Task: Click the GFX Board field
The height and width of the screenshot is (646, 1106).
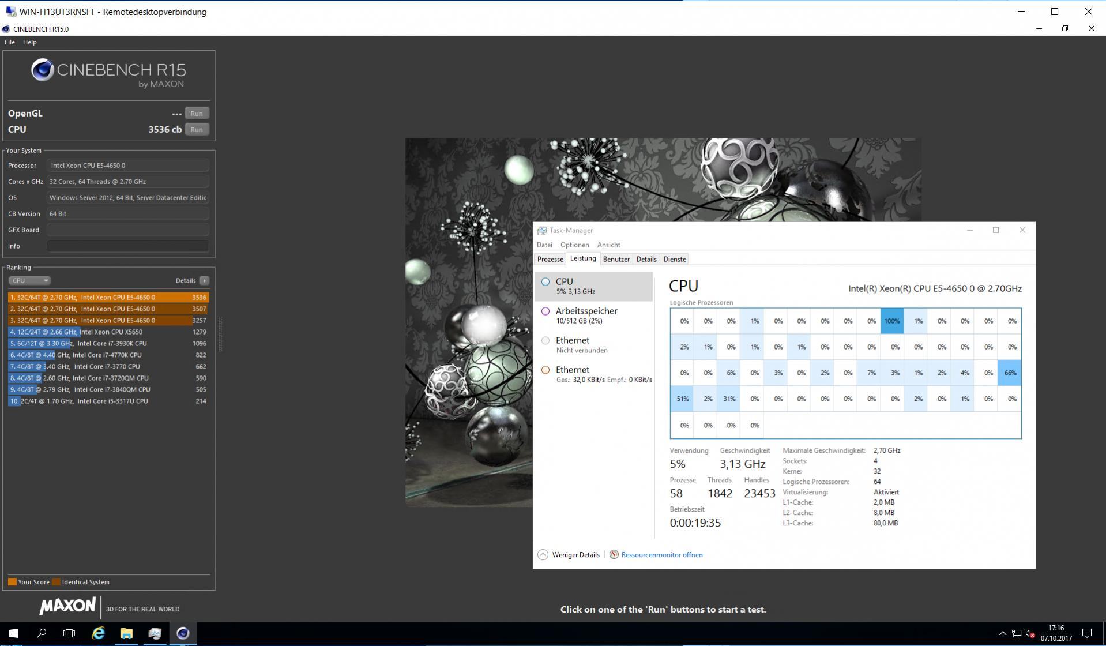Action: click(127, 230)
